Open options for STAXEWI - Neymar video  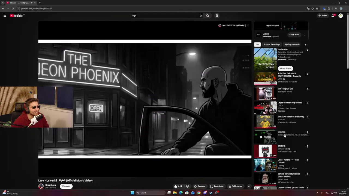coord(307,117)
